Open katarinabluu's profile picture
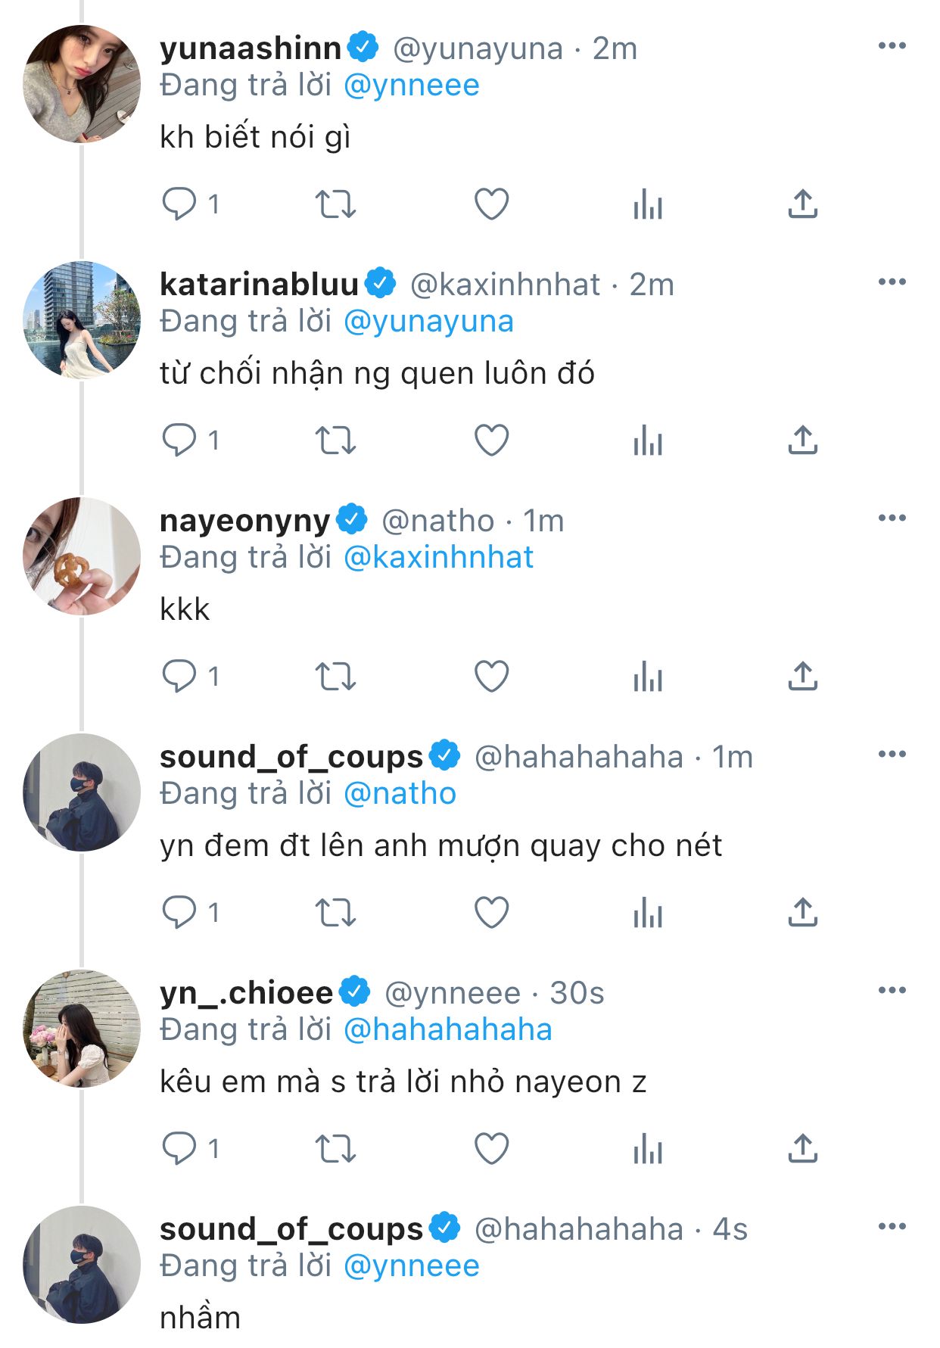Image resolution: width=940 pixels, height=1348 pixels. tap(82, 320)
